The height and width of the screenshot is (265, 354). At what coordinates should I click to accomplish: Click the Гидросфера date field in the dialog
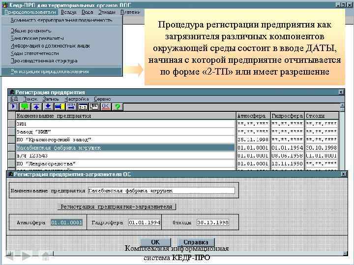[145, 222]
